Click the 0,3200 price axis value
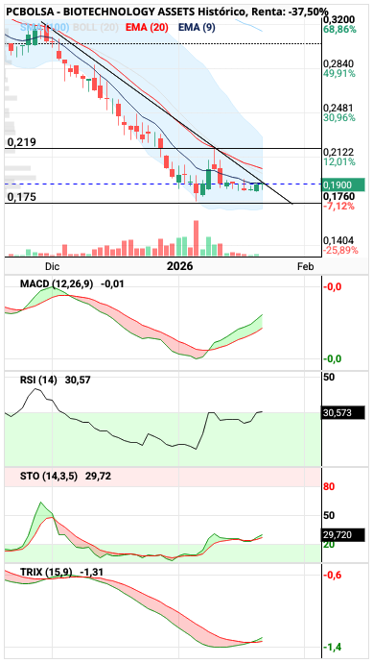373x663 pixels. 338,20
